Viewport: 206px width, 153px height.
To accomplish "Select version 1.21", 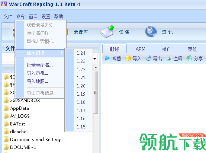I will [81, 78].
